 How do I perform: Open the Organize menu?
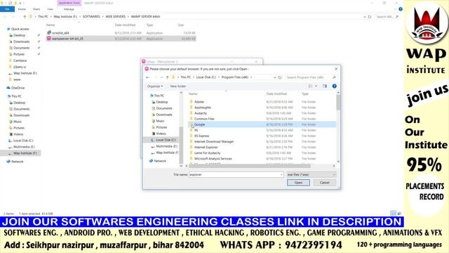tap(155, 86)
